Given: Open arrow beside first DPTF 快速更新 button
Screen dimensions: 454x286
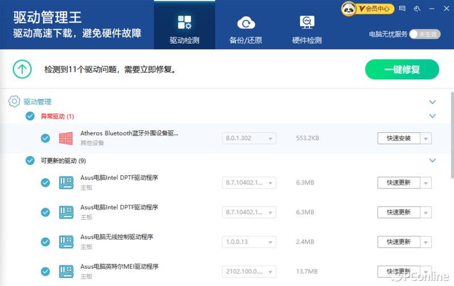Looking at the screenshot, I should (426, 183).
